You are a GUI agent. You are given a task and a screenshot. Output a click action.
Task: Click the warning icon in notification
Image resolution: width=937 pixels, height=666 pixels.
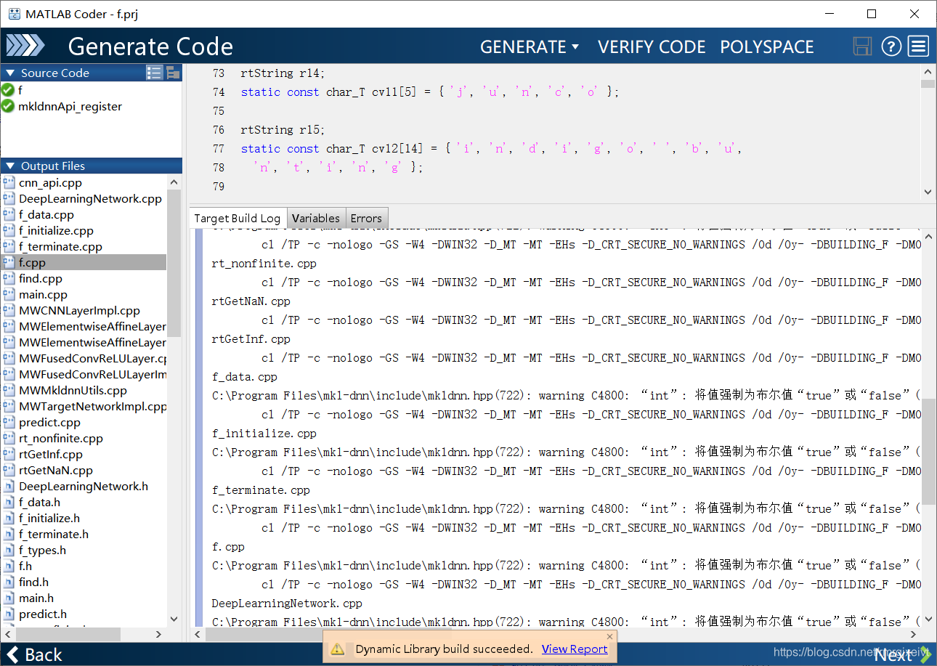point(338,649)
